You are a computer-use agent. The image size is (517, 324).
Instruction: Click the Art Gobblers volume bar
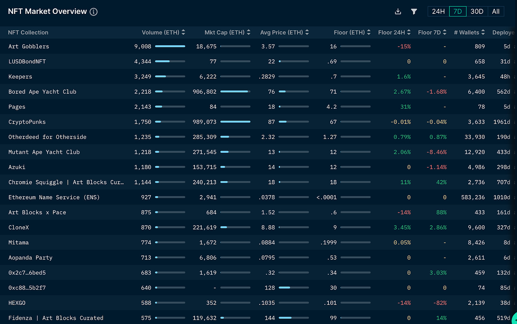pyautogui.click(x=170, y=46)
